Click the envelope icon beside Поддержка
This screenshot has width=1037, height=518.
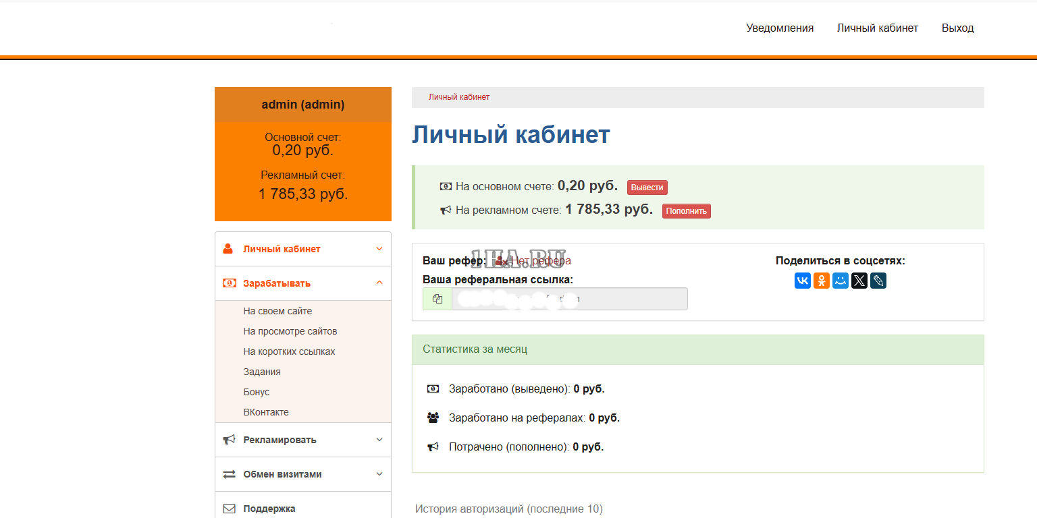tap(229, 509)
